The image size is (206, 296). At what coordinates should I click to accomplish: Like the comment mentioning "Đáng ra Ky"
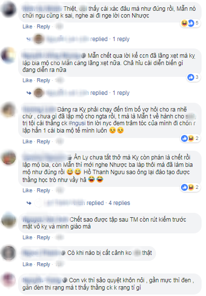click(27, 141)
